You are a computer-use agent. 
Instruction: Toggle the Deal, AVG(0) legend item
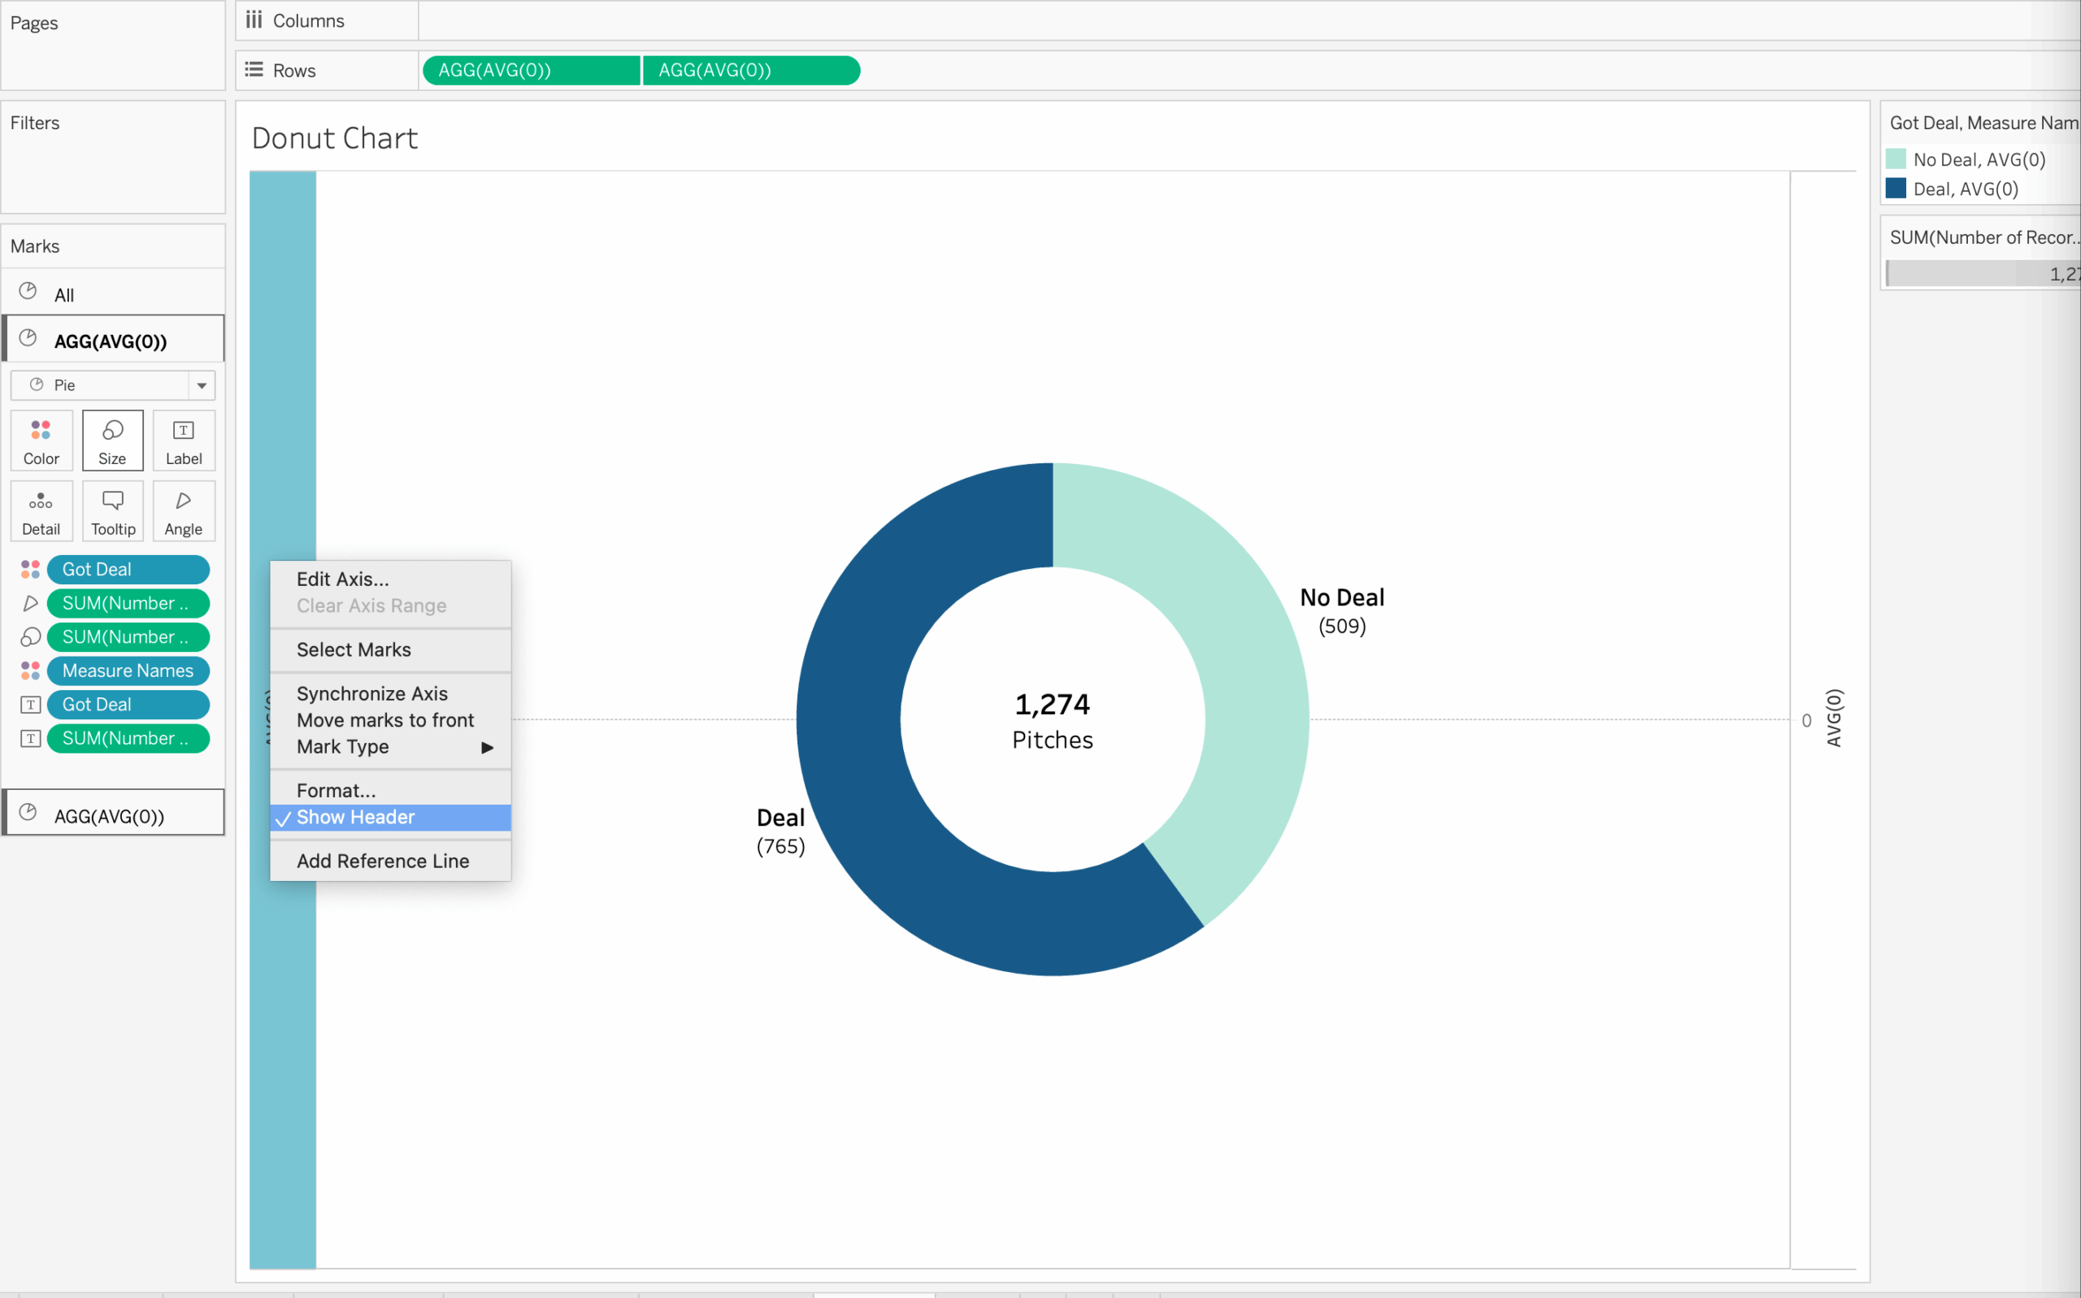[x=1966, y=188]
